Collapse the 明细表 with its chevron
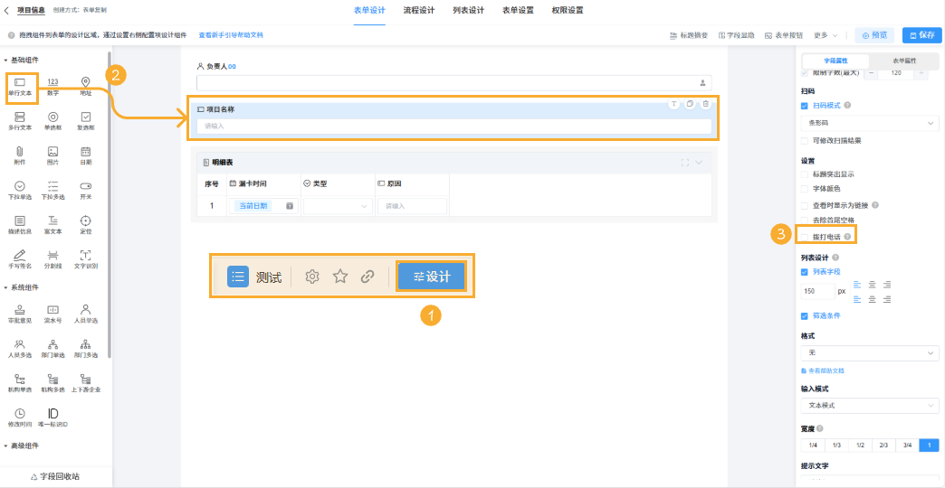Viewport: 945px width, 488px height. pos(699,163)
